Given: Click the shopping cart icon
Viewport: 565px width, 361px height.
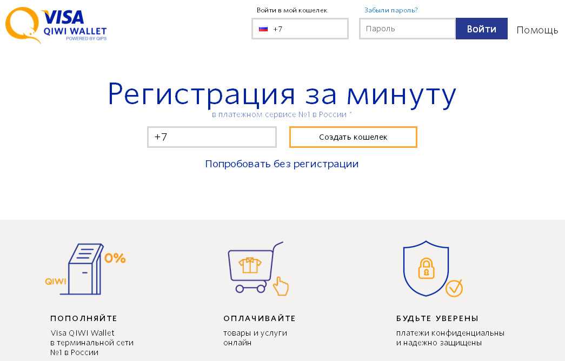Looking at the screenshot, I should 255,267.
